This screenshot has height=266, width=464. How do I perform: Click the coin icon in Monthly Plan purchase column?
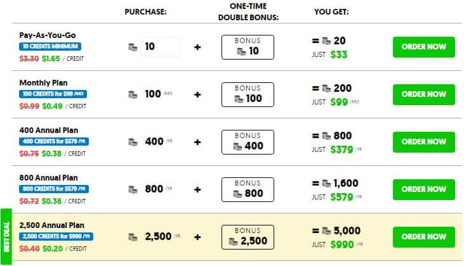tap(133, 95)
